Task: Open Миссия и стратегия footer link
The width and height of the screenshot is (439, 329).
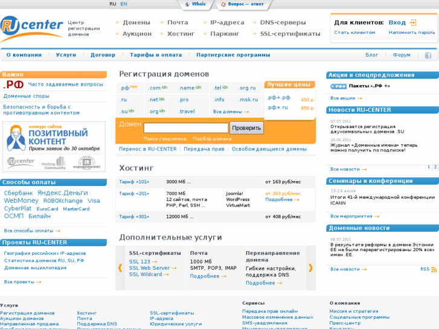Action: pyautogui.click(x=354, y=311)
